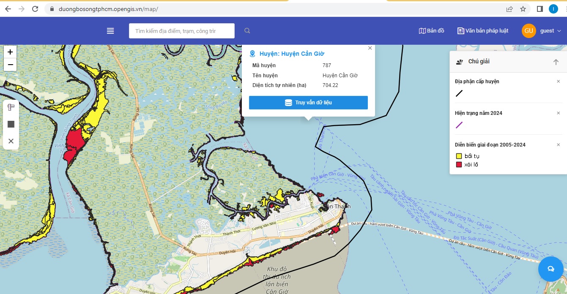View site information lock icon
Viewport: 567px width, 294px height.
(x=52, y=9)
